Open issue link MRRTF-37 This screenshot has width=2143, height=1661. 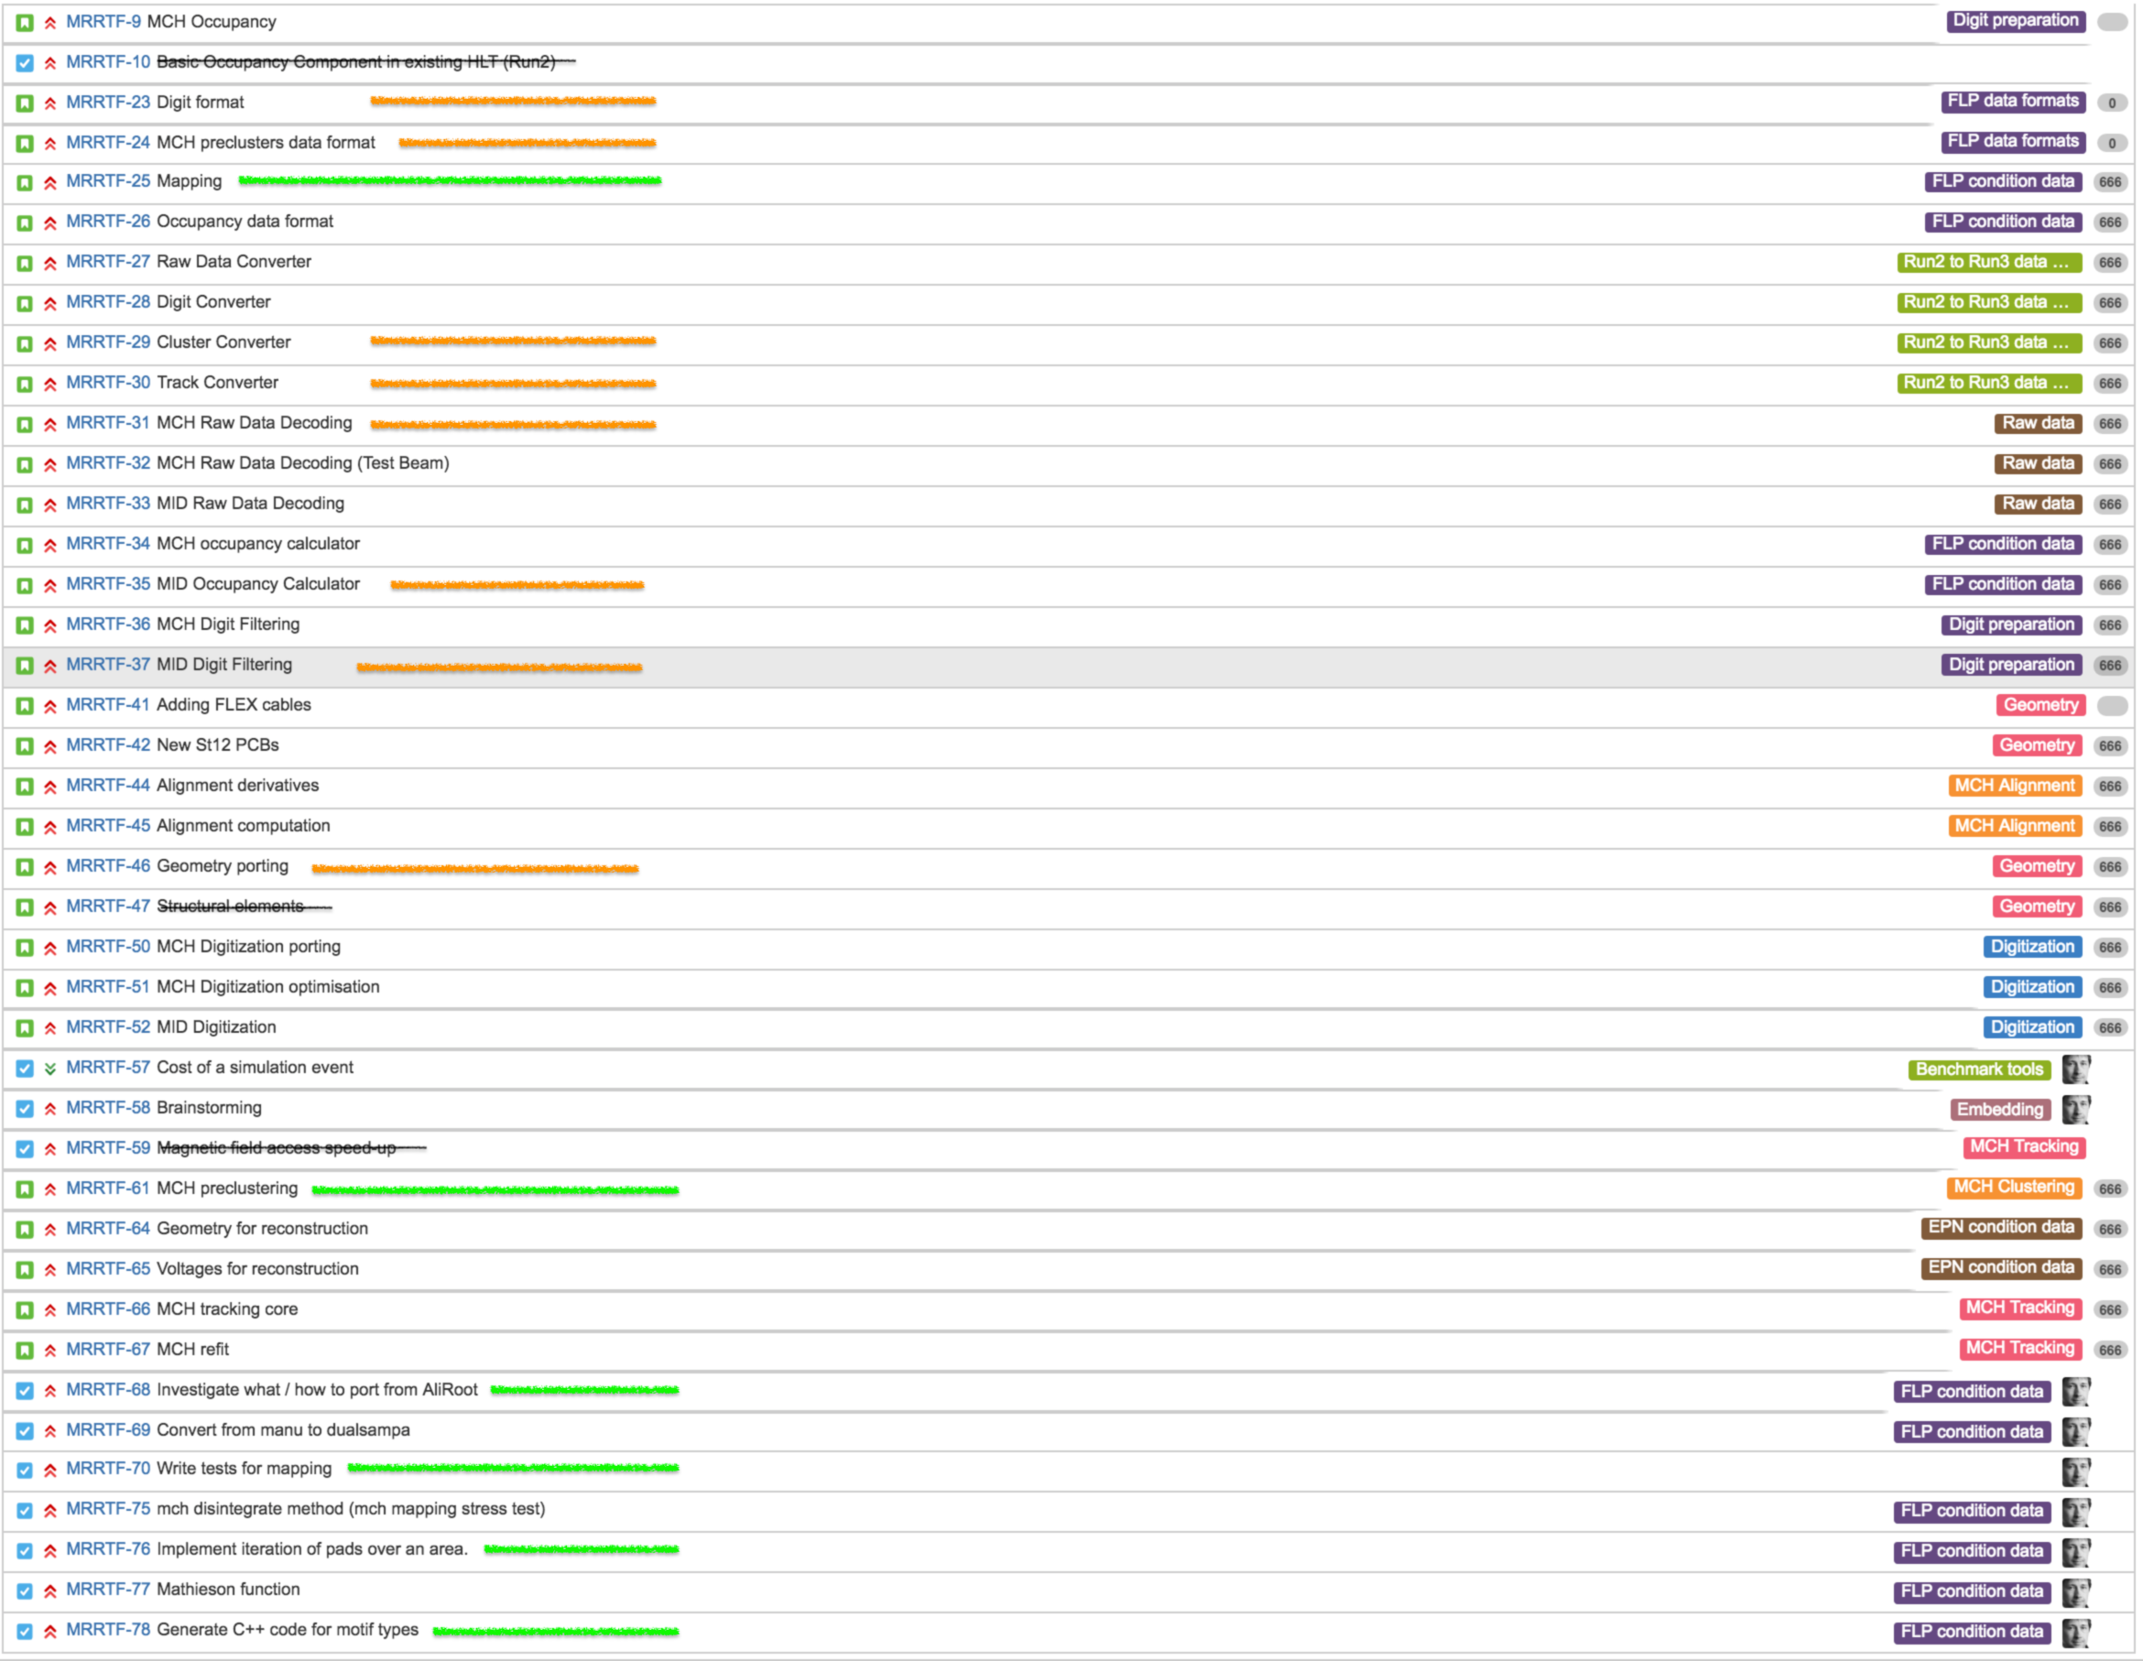pos(108,665)
